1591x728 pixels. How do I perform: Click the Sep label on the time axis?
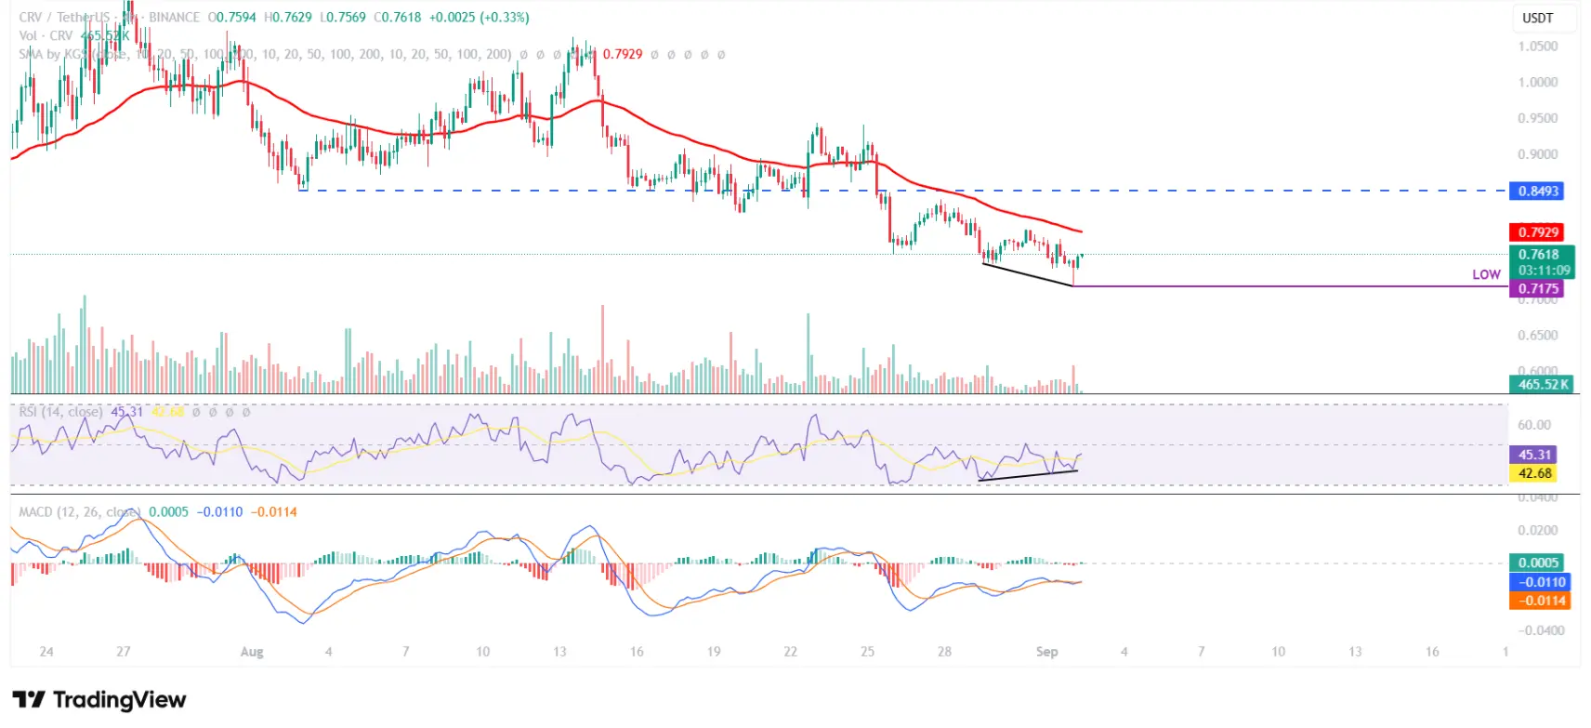tap(1047, 652)
